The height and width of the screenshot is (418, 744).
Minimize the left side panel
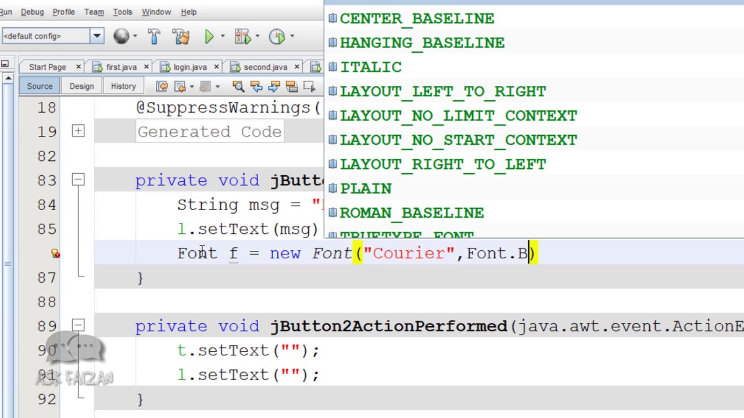[3, 64]
